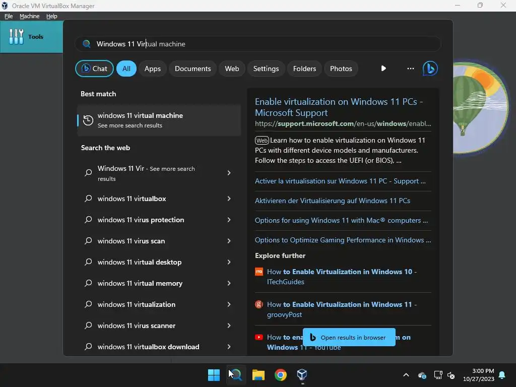The image size is (516, 387).
Task: Switch to the Chat tab
Action: (x=94, y=69)
